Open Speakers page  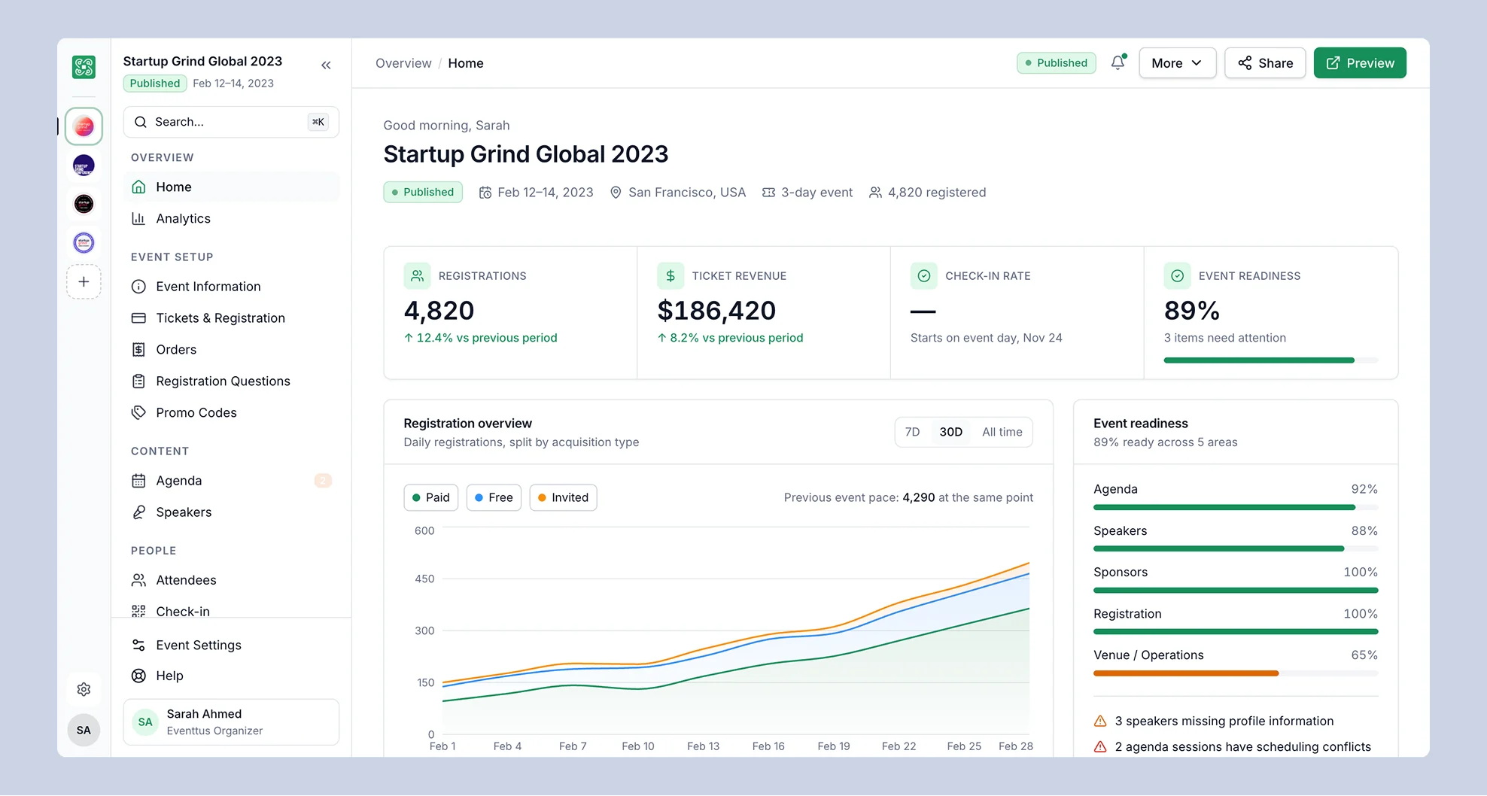pos(231,512)
